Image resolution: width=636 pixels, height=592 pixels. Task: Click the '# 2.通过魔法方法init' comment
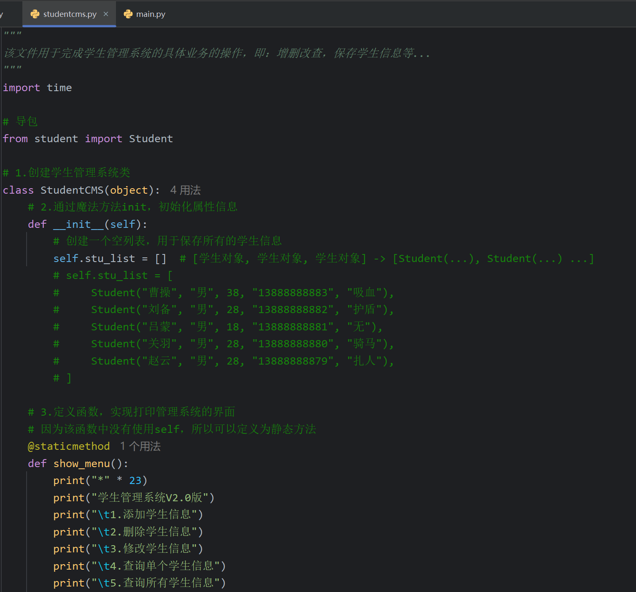132,207
